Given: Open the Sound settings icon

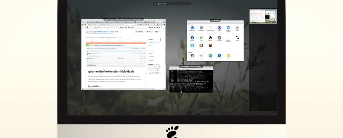Looking at the screenshot, I should (x=210, y=46).
